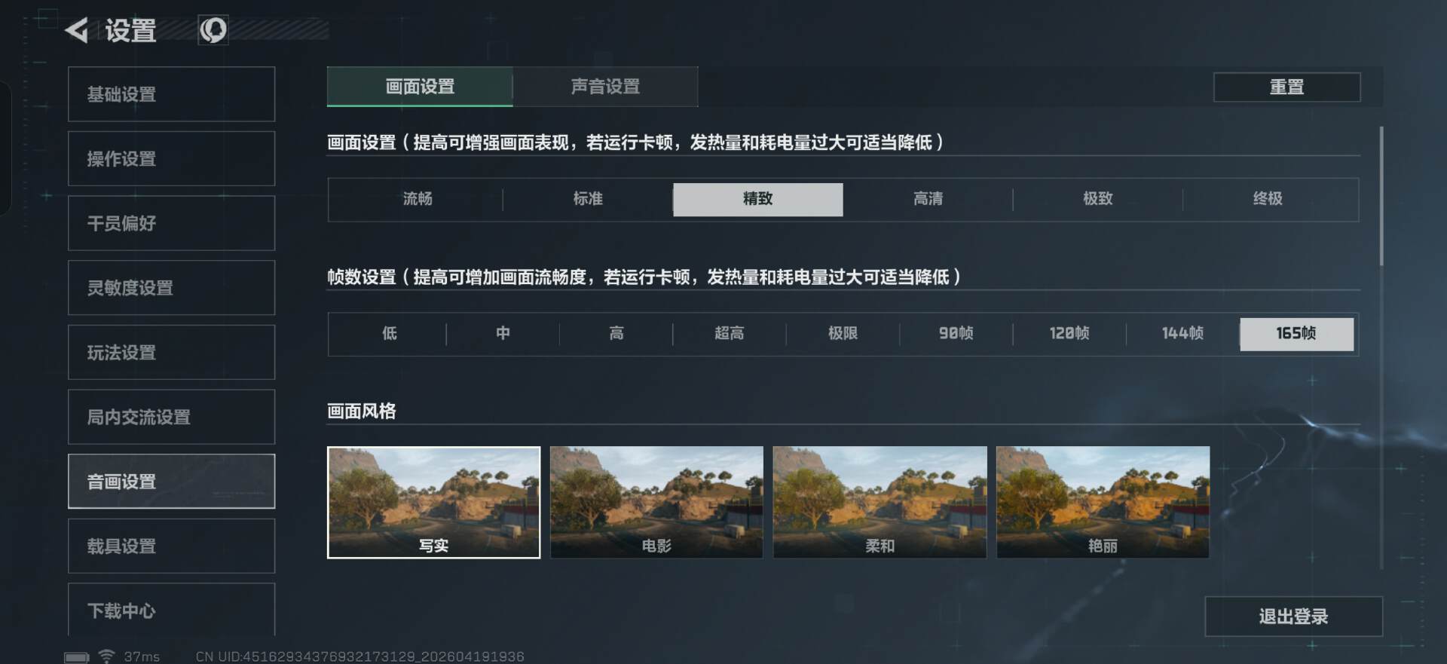Click the vertical scrollbar on right side

tap(1381, 196)
